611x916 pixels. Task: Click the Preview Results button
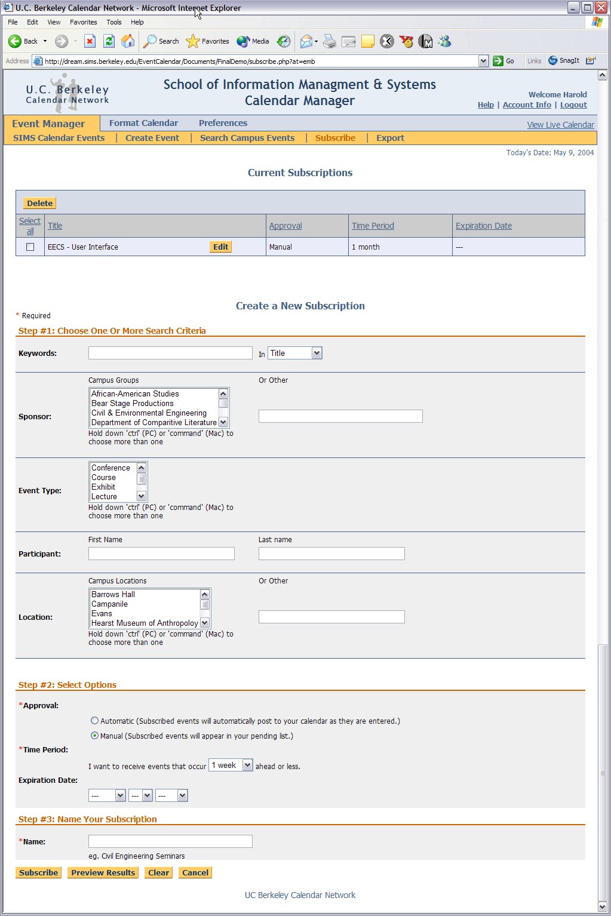coord(103,872)
